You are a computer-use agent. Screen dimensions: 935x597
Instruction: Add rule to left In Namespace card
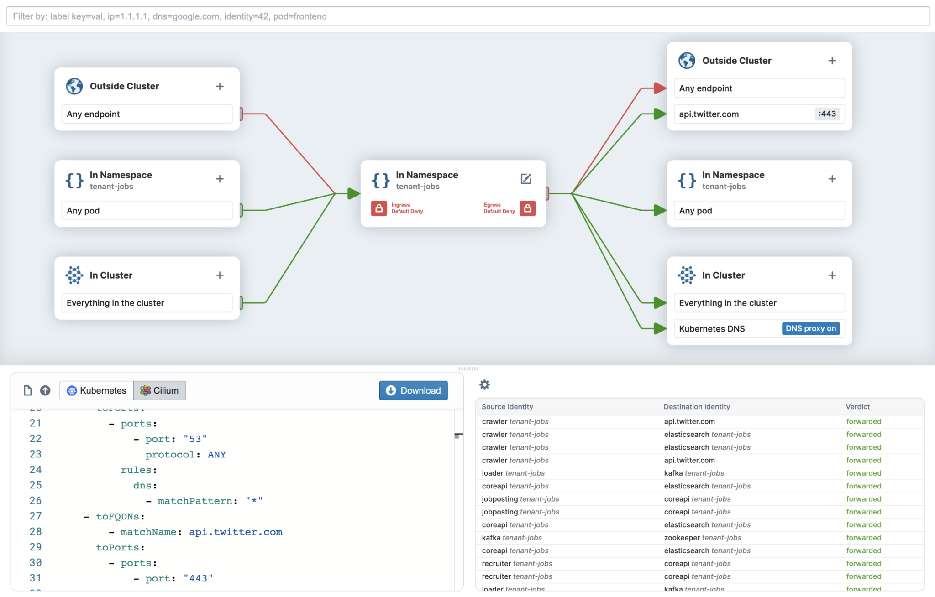coord(220,179)
